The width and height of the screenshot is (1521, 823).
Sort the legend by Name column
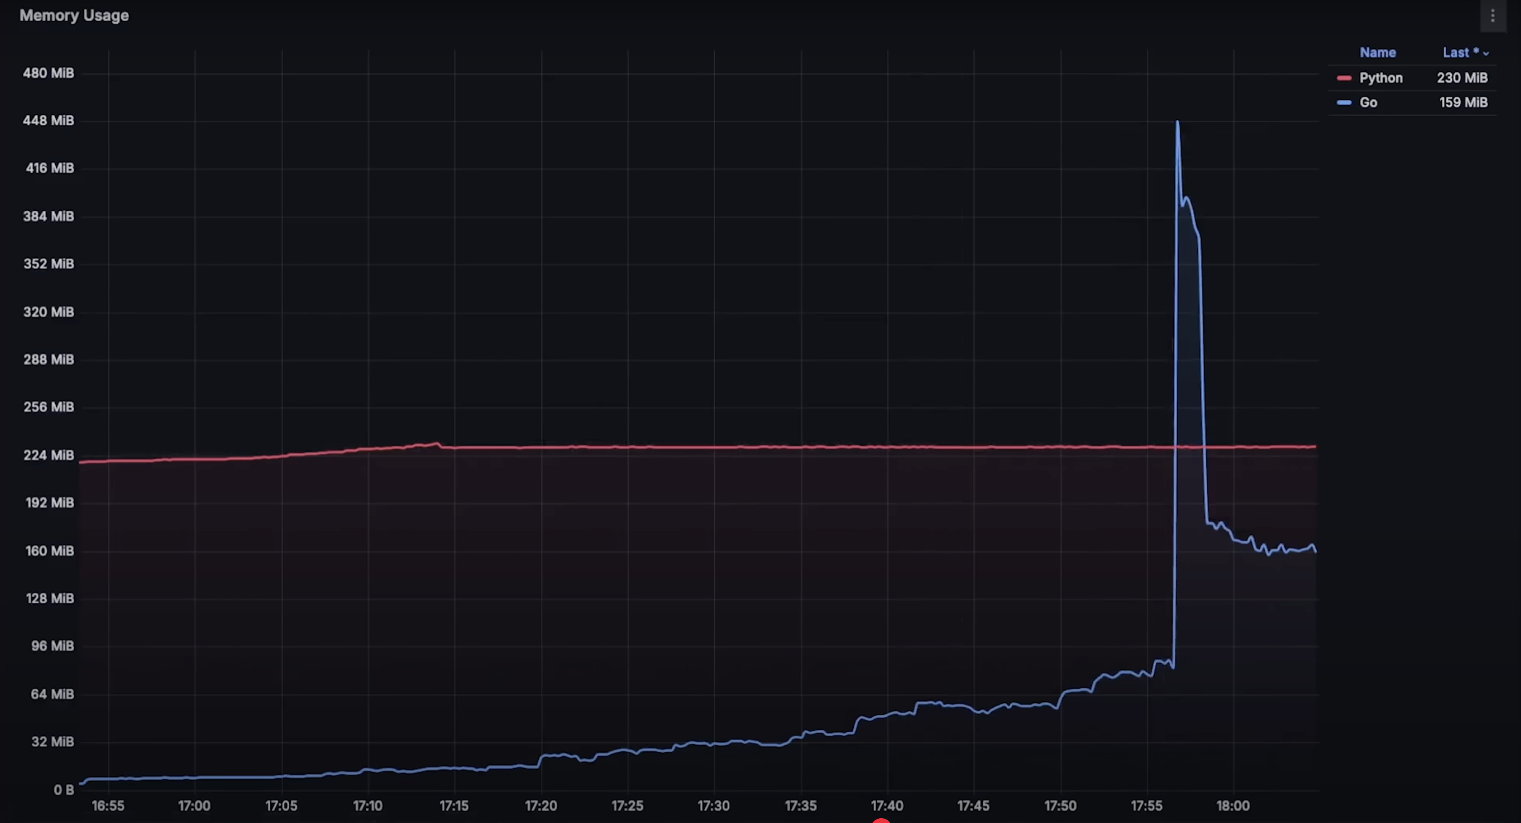(1378, 53)
